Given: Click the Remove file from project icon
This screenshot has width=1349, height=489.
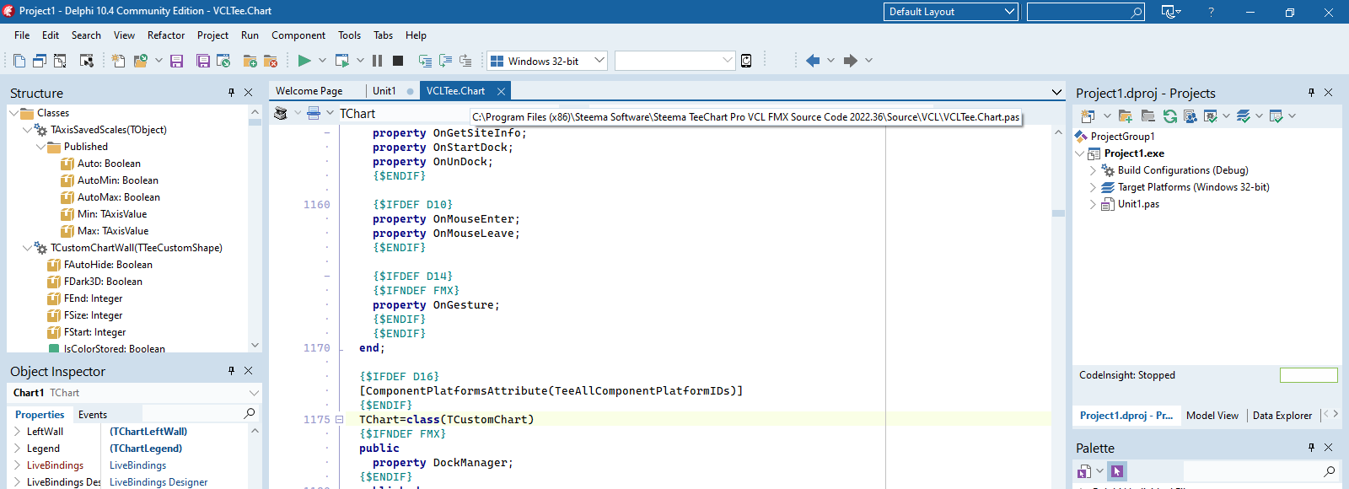Looking at the screenshot, I should pyautogui.click(x=271, y=61).
